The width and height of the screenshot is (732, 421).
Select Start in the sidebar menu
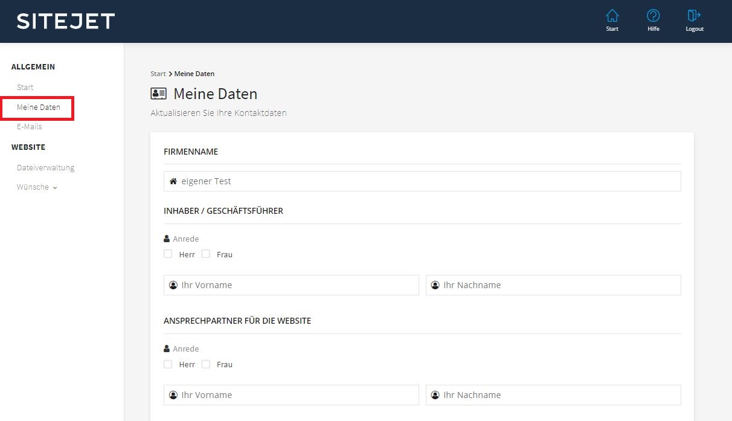25,88
